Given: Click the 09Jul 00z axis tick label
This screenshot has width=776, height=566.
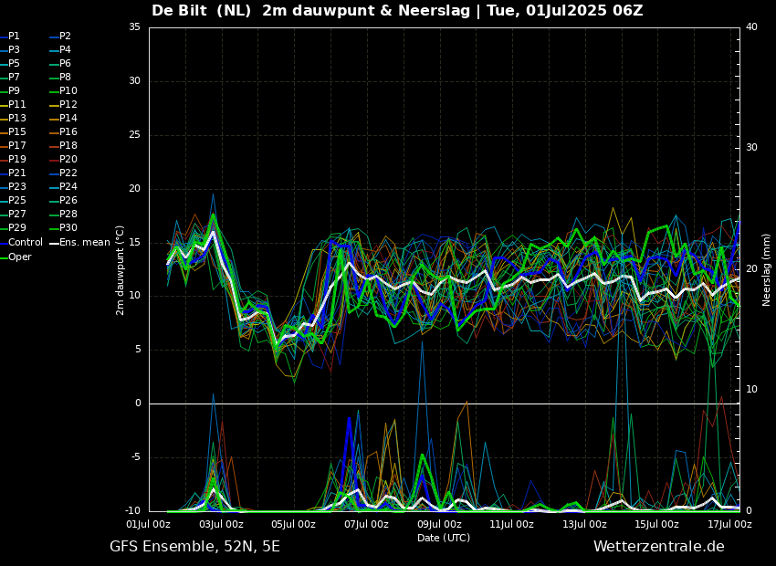Looking at the screenshot, I should 439,524.
